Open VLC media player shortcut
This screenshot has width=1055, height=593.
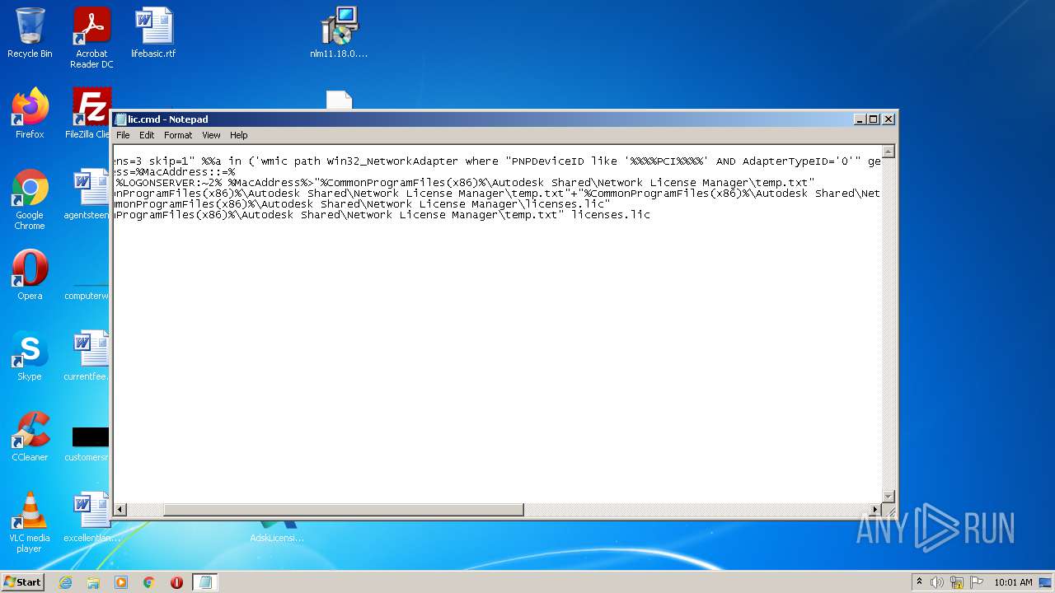click(30, 522)
